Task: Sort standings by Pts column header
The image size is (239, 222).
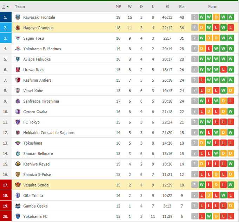Action: click(x=182, y=7)
